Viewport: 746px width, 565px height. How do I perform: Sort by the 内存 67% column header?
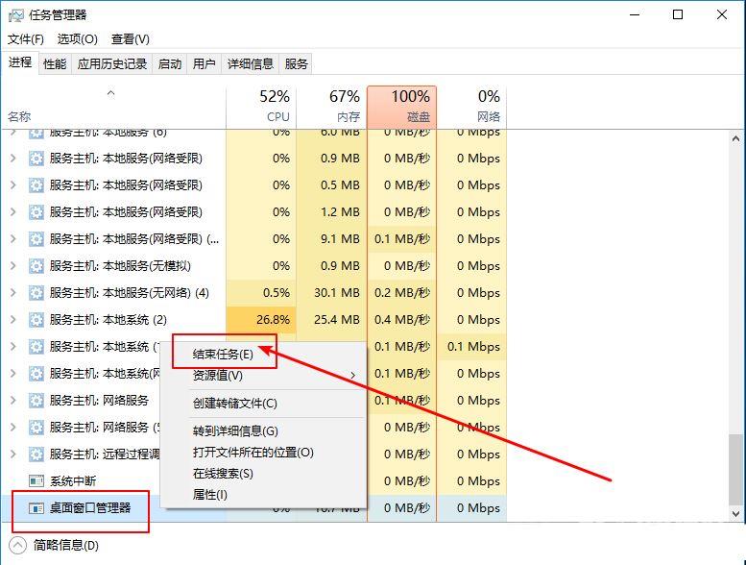coord(331,107)
